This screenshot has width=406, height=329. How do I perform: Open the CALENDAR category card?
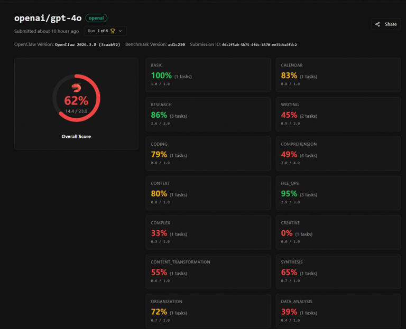tap(338, 75)
